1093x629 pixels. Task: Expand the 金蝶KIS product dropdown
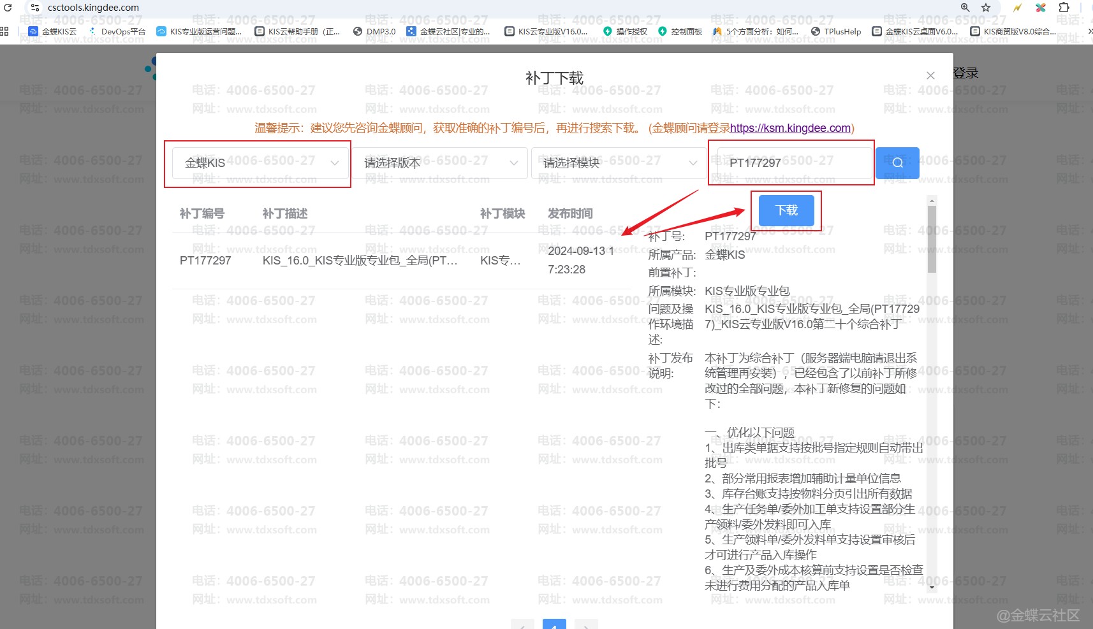tap(261, 163)
